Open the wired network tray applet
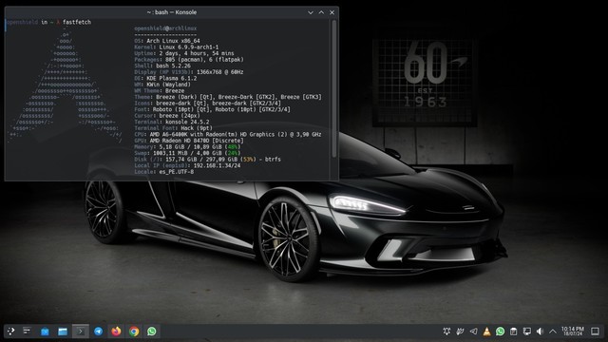This screenshot has width=608, height=342. click(x=527, y=332)
